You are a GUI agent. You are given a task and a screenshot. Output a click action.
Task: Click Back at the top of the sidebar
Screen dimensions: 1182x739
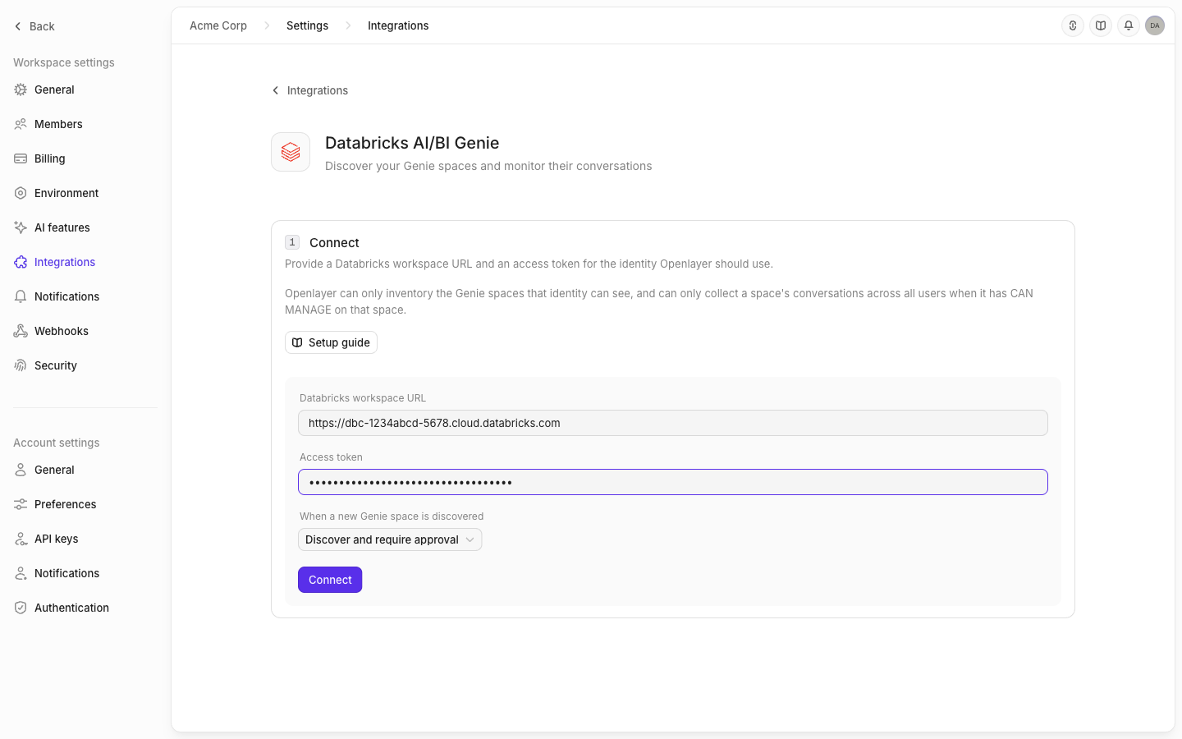[34, 26]
